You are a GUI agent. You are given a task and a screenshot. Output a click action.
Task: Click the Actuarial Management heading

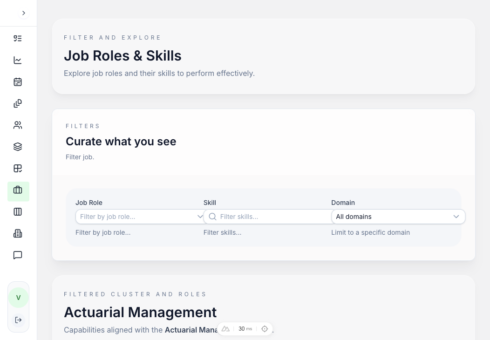click(140, 312)
